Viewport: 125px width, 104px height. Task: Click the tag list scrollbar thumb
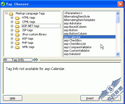[118, 19]
